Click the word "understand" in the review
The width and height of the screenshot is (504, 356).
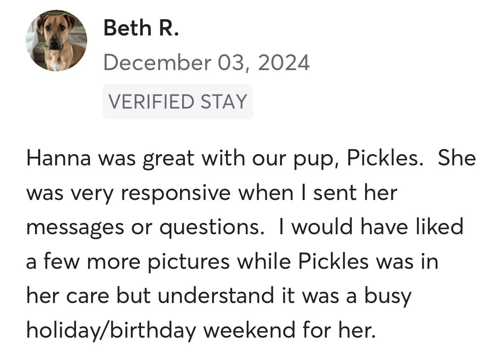(x=216, y=296)
